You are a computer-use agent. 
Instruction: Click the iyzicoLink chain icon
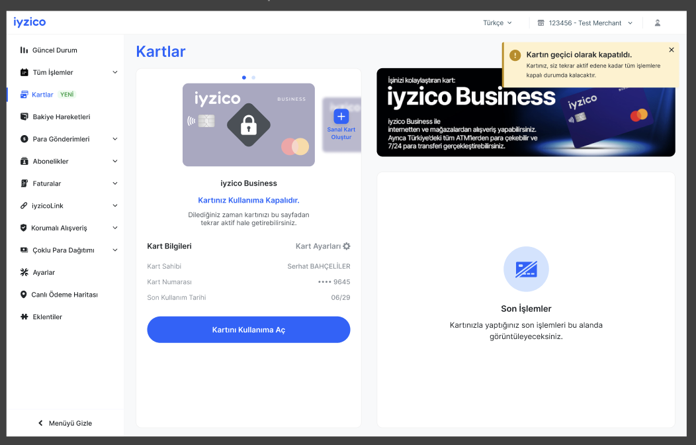(x=24, y=206)
